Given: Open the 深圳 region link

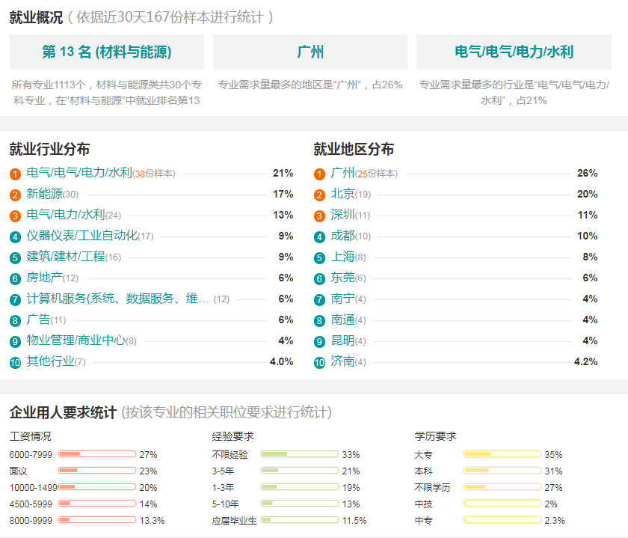Looking at the screenshot, I should pos(343,215).
